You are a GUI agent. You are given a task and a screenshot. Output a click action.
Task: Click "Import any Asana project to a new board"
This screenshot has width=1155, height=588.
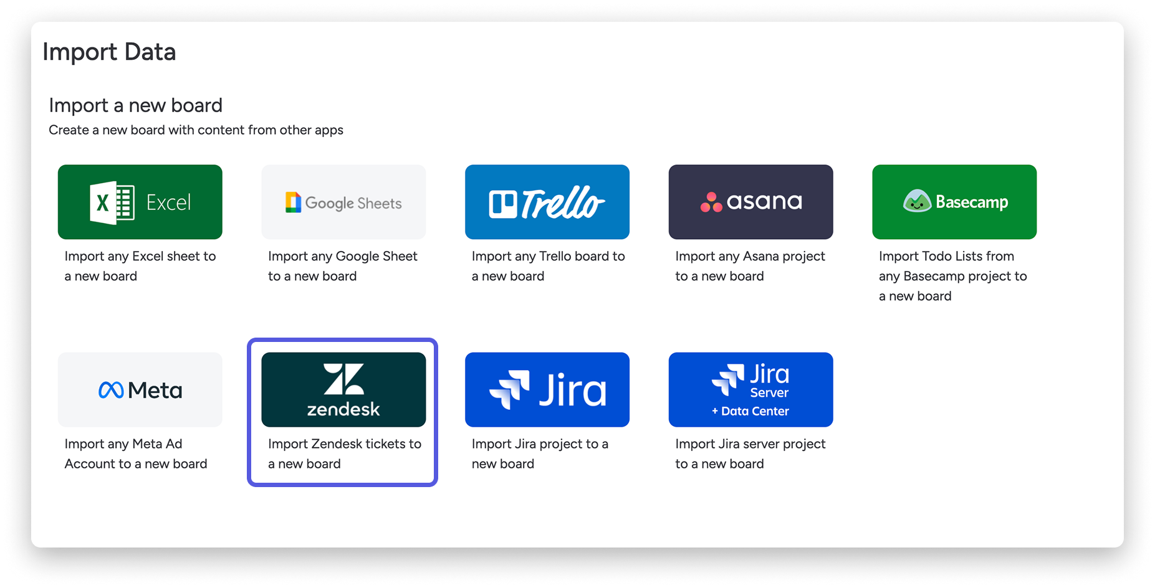[x=750, y=266]
